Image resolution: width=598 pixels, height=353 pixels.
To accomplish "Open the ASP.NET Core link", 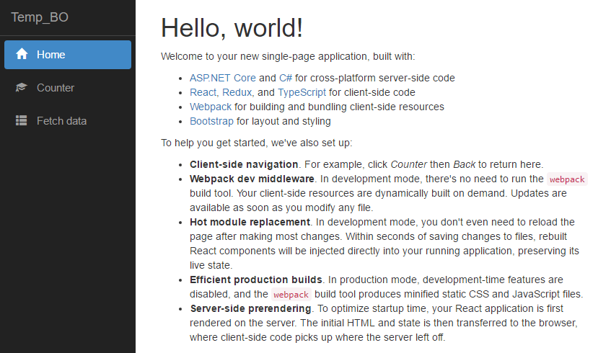I will click(x=222, y=78).
